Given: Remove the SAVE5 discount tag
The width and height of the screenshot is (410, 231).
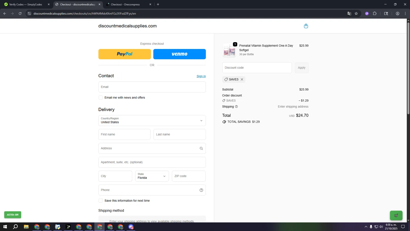Looking at the screenshot, I should click(242, 79).
